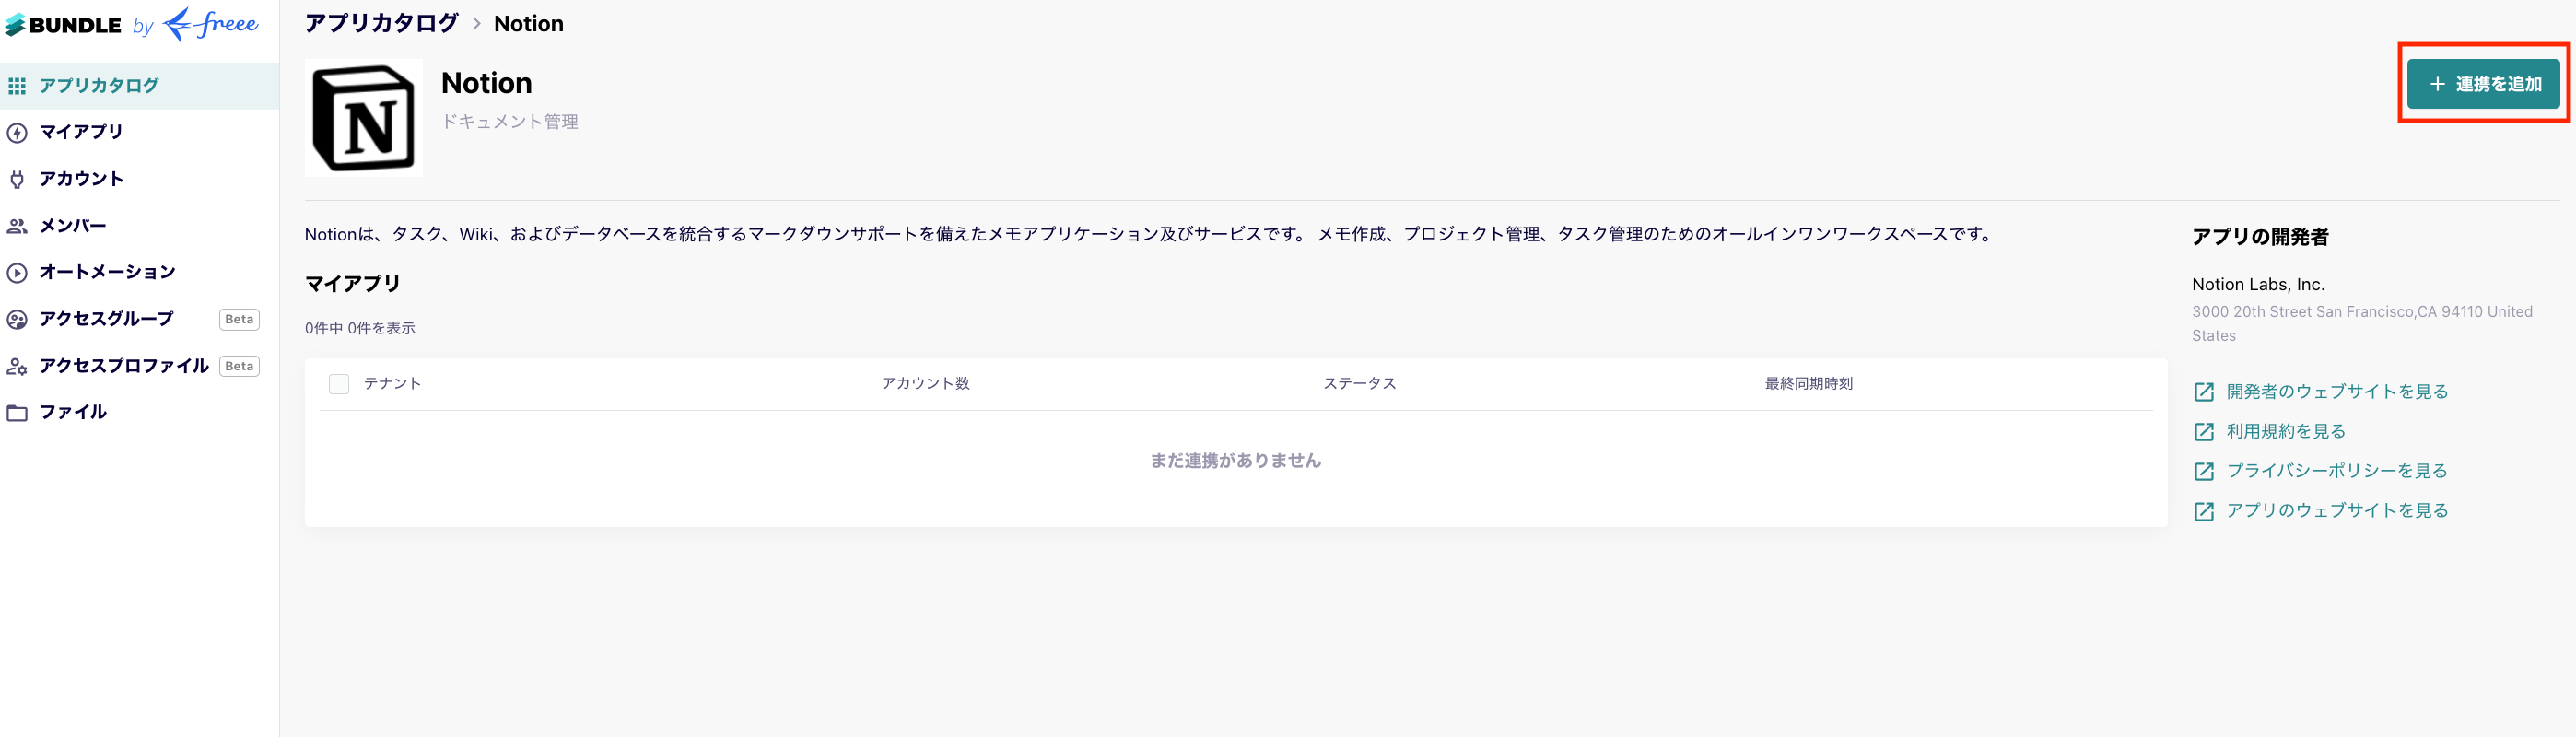The image size is (2576, 737).
Task: Open the 開発者のウェブサイトを見る link
Action: [2337, 392]
